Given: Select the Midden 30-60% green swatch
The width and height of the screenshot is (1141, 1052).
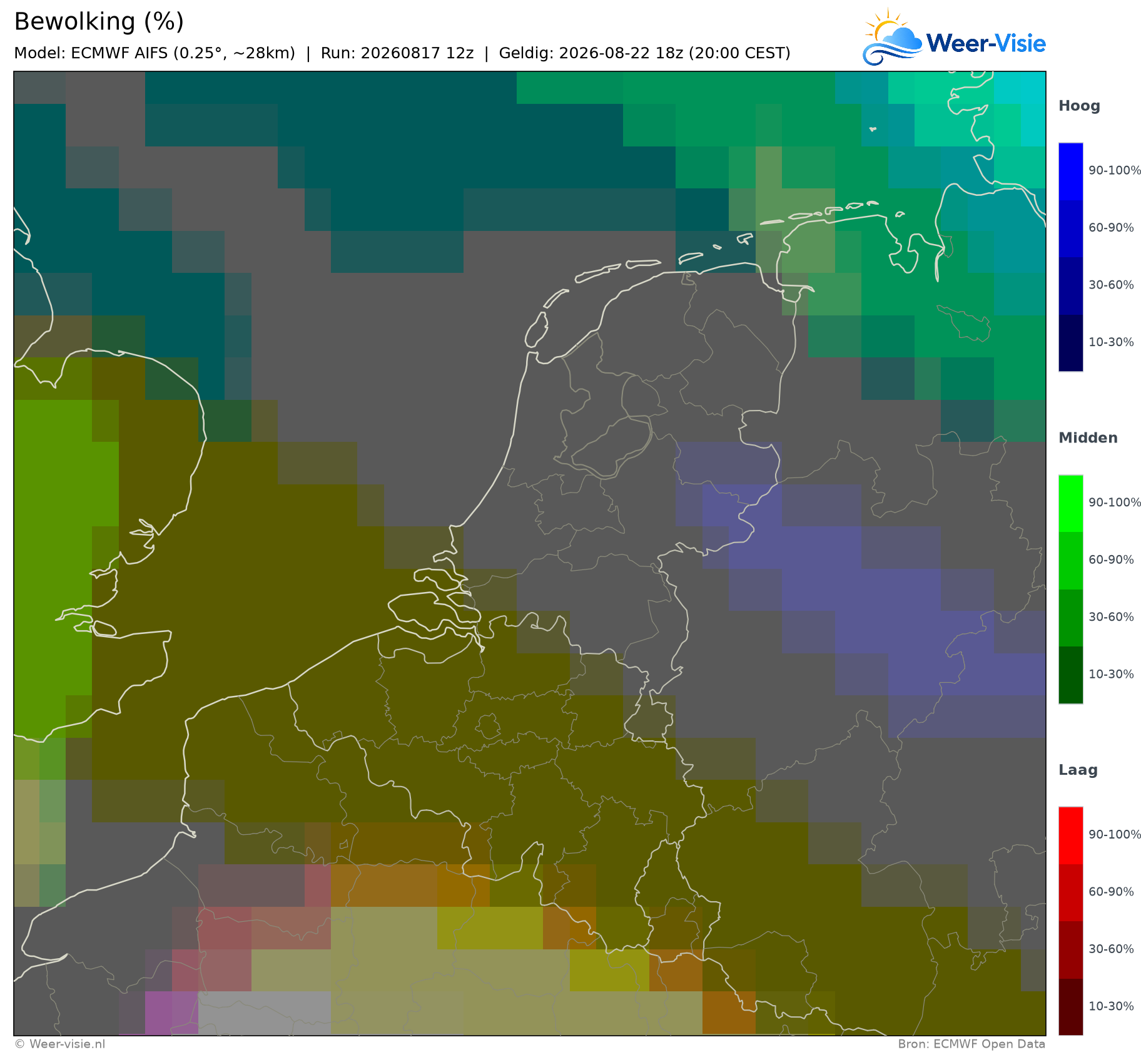Looking at the screenshot, I should tap(1070, 618).
